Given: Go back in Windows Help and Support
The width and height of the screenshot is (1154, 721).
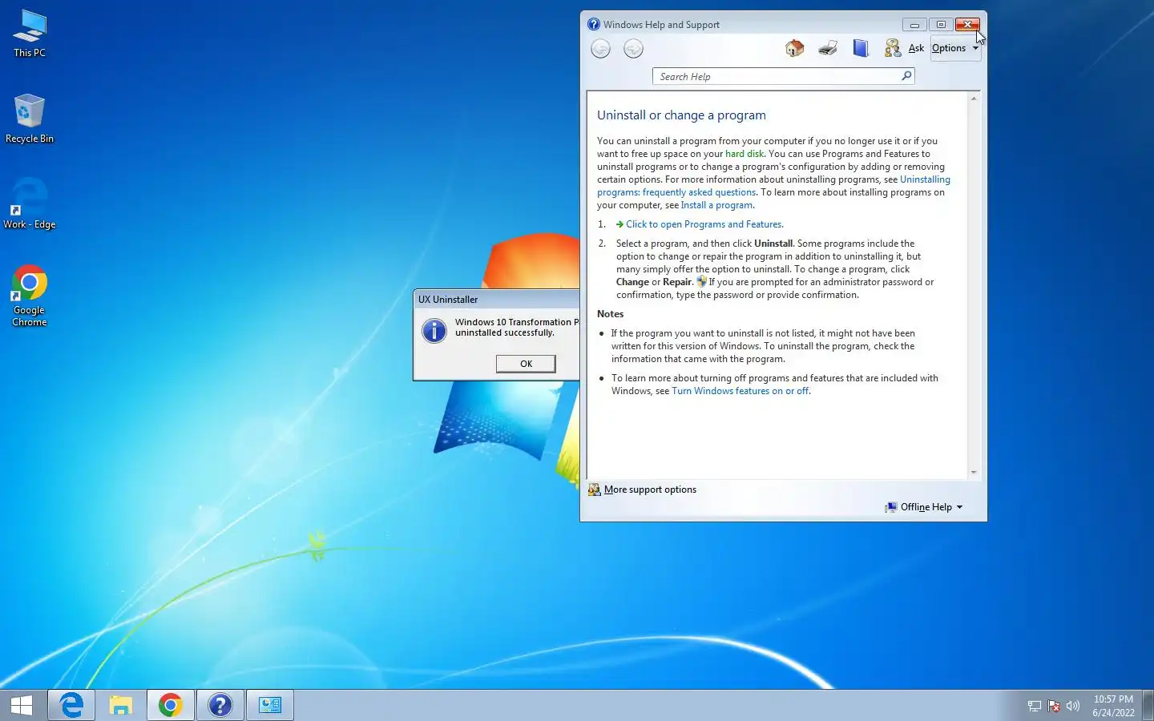Looking at the screenshot, I should pos(600,49).
